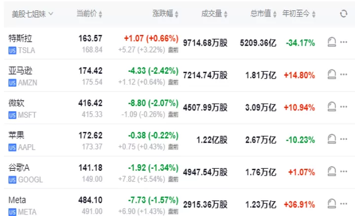The width and height of the screenshot is (355, 216).
Task: Sort by 当前价 column
Action: pos(89,14)
